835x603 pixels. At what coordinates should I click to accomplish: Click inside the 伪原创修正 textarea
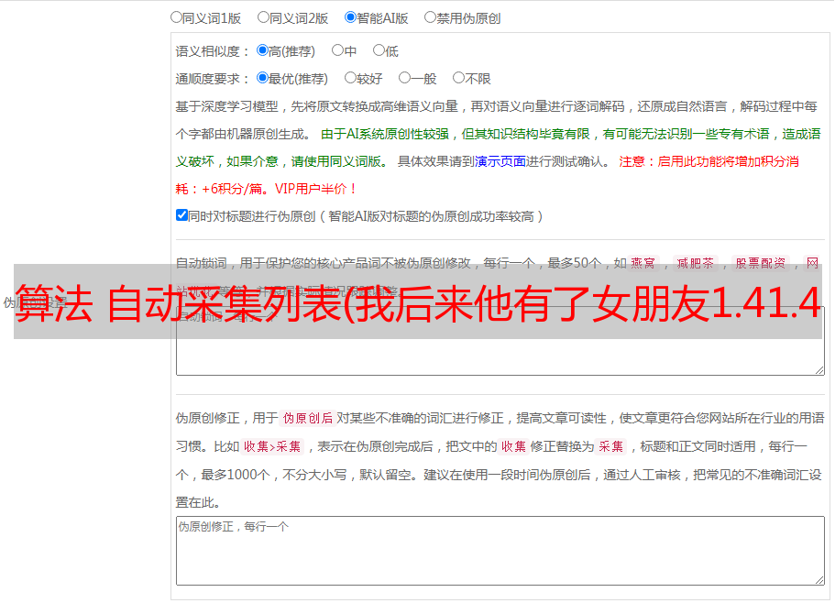click(500, 551)
